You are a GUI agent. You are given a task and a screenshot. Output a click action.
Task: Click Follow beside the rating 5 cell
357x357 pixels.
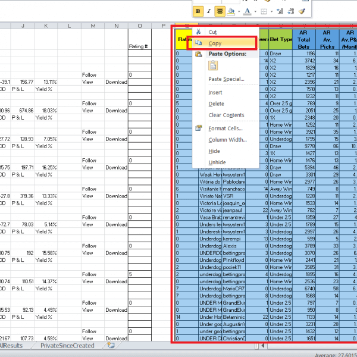click(x=93, y=274)
